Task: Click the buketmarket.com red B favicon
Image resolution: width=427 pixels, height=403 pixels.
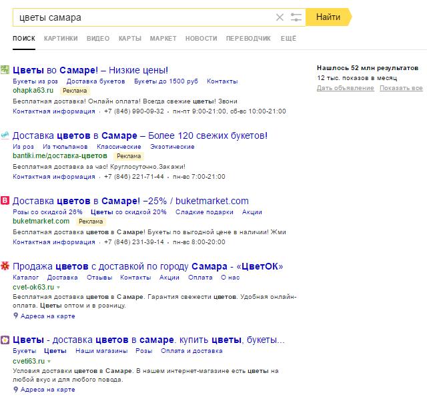Action: pos(5,200)
